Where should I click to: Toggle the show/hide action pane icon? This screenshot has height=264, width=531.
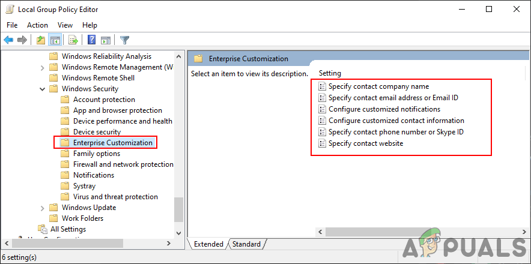pos(106,40)
